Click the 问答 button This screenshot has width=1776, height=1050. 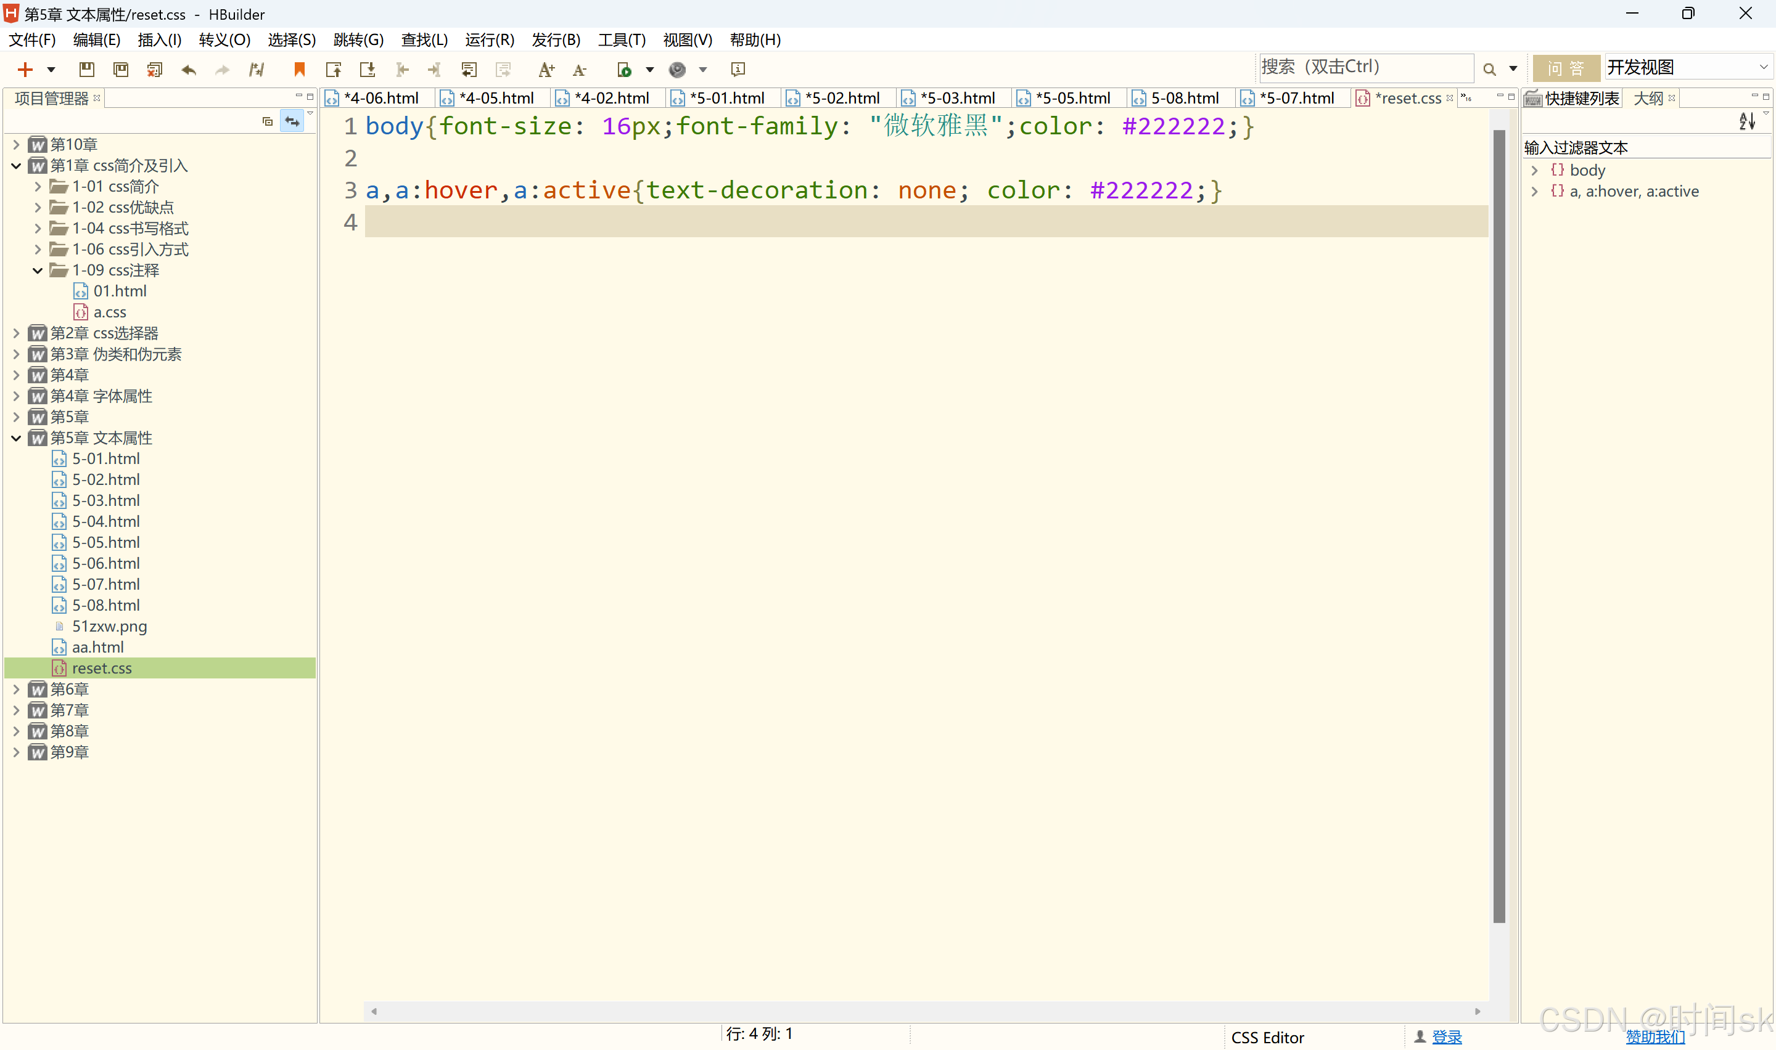coord(1565,68)
